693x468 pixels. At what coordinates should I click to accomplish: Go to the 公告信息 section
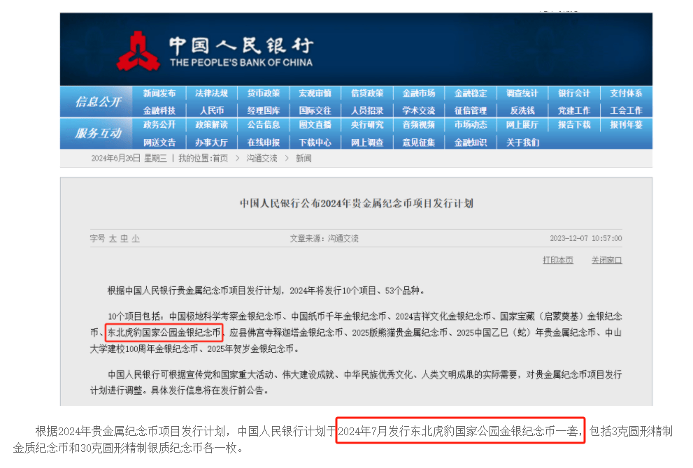264,125
